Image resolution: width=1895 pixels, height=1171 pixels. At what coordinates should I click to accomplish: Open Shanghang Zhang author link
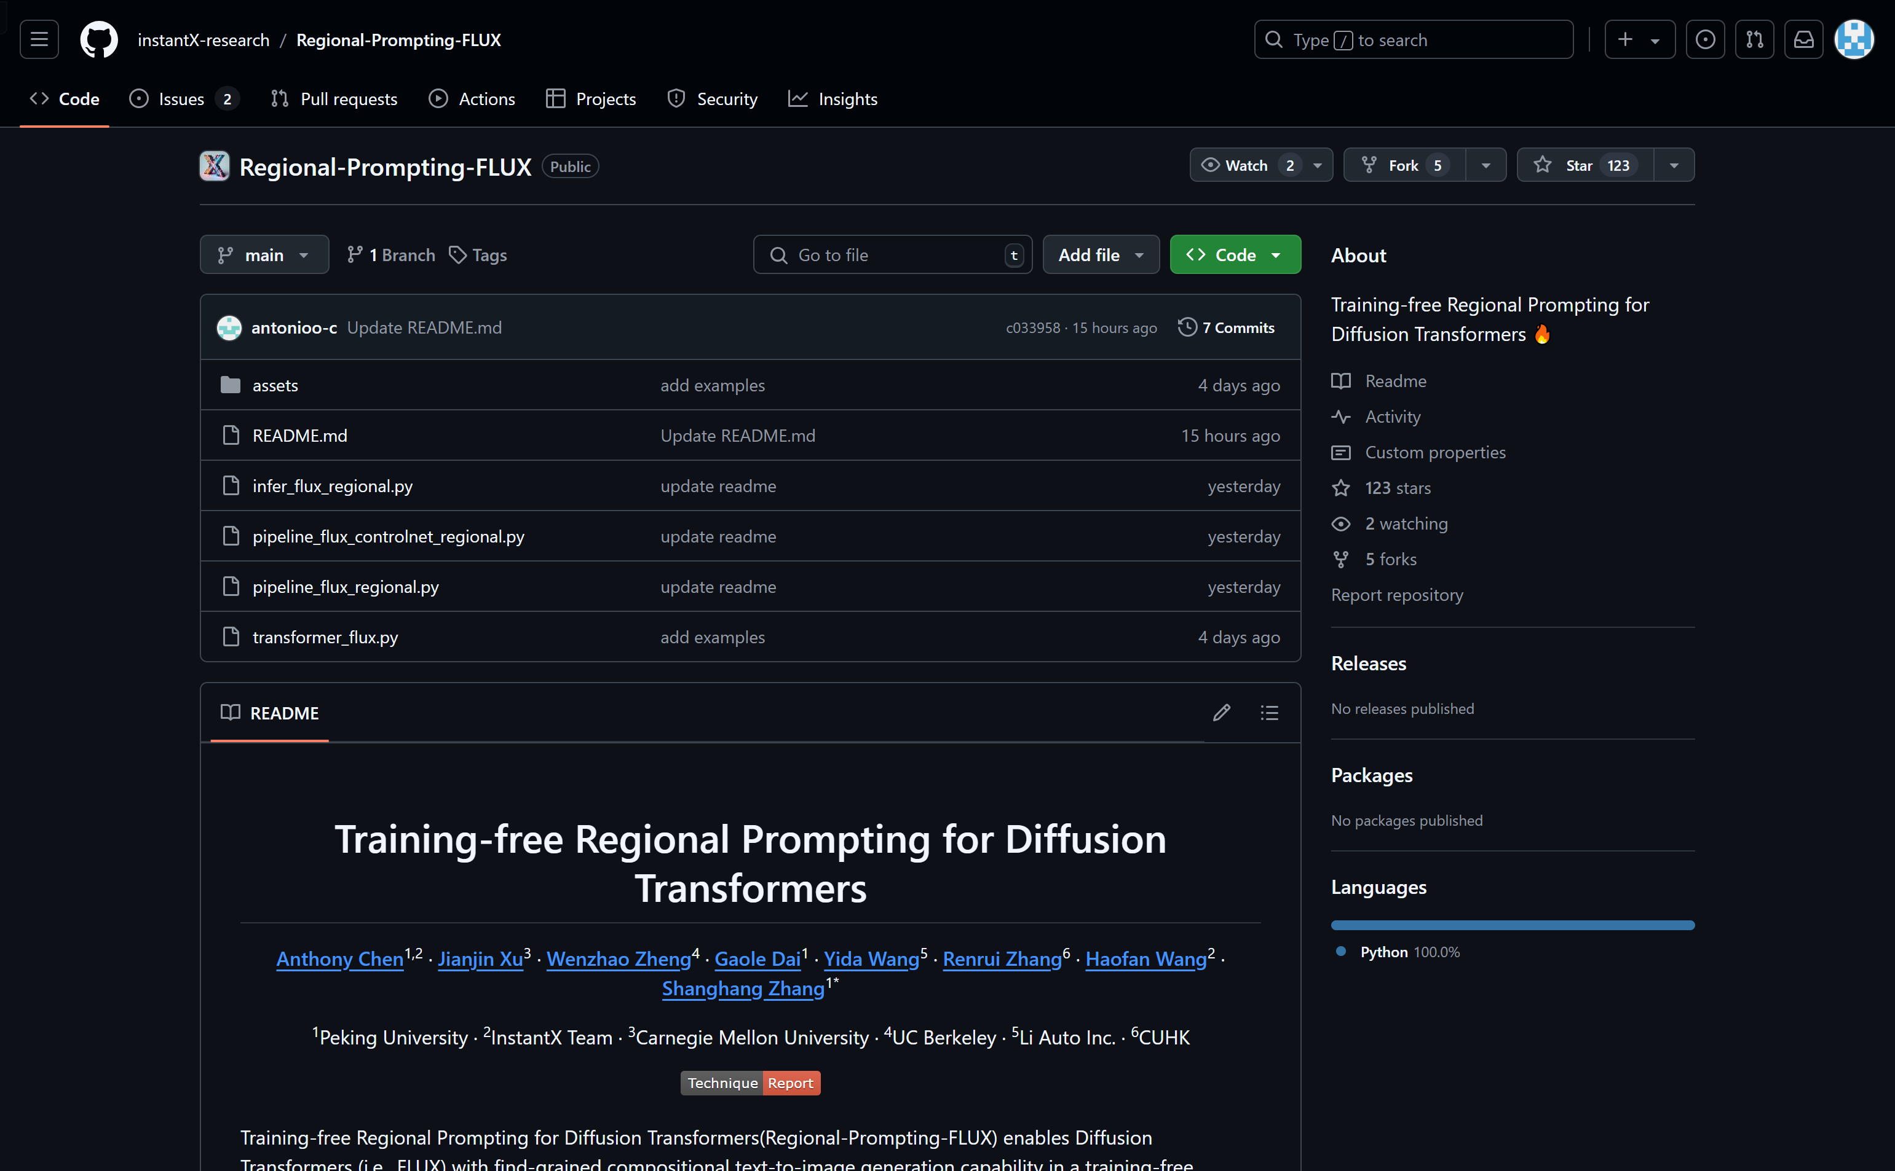743,989
